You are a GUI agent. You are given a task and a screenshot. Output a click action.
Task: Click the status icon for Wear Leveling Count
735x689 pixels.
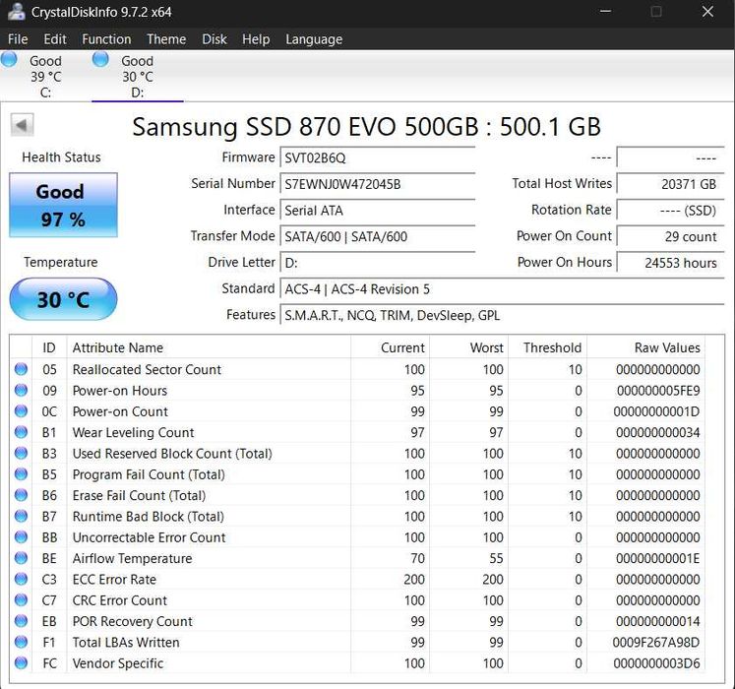pyautogui.click(x=21, y=432)
